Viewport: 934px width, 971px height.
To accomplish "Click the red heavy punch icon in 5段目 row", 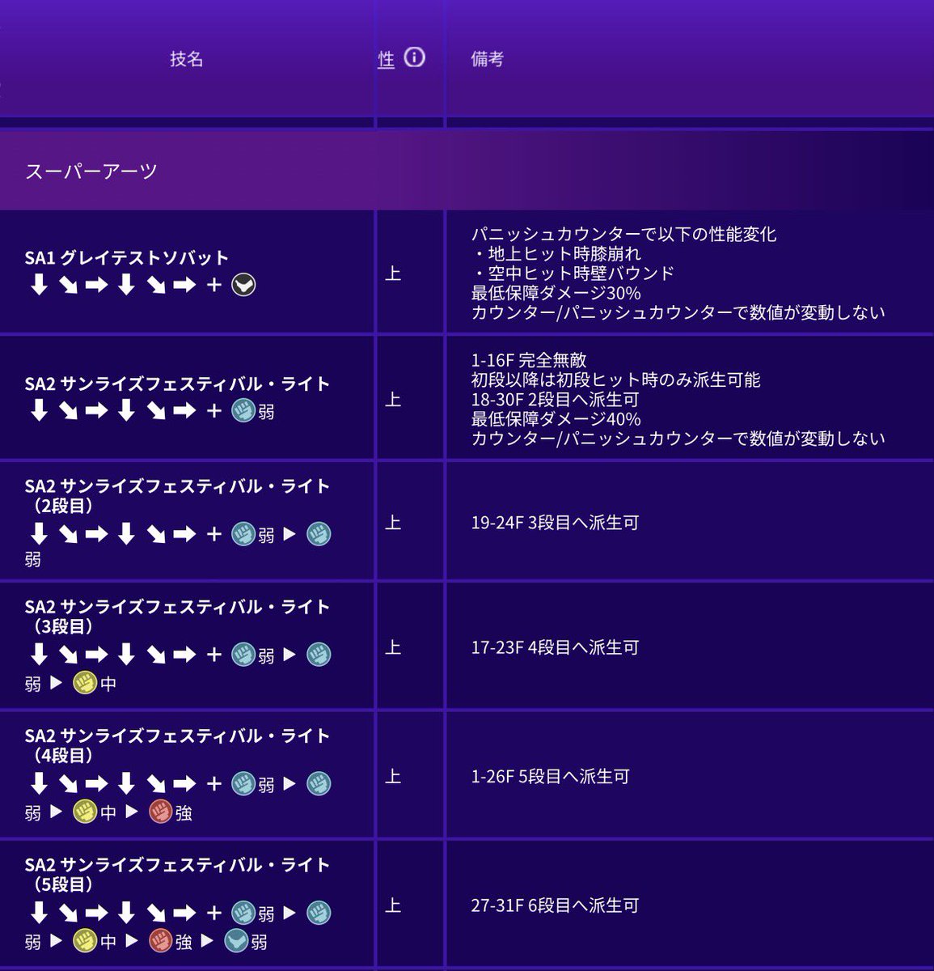I will [x=161, y=941].
